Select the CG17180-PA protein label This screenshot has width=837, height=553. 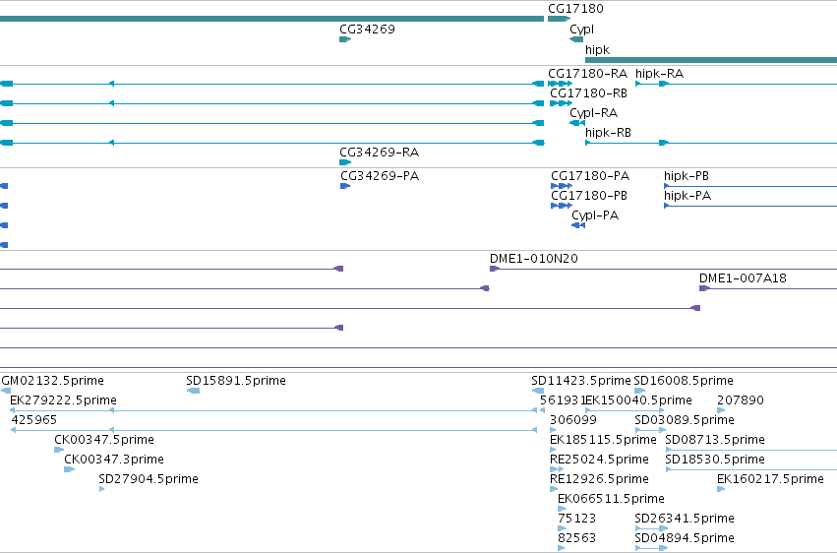pos(590,176)
